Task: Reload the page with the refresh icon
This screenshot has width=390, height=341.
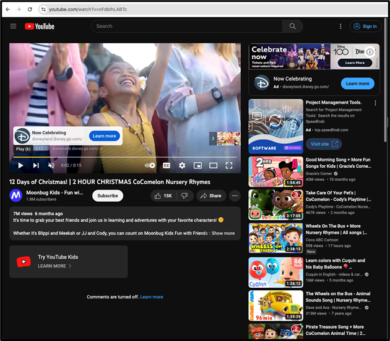Action: pos(30,9)
